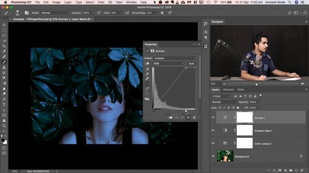
Task: Select the Rectangular Marquee tool
Action: click(4, 30)
